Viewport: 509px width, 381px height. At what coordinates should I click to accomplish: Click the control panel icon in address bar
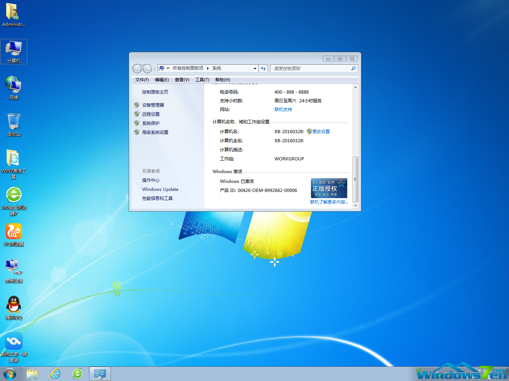(162, 68)
